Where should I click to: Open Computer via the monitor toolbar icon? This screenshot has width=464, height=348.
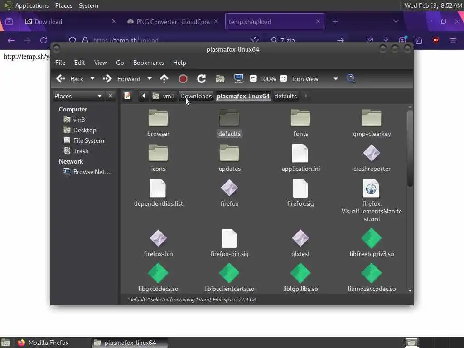[238, 79]
